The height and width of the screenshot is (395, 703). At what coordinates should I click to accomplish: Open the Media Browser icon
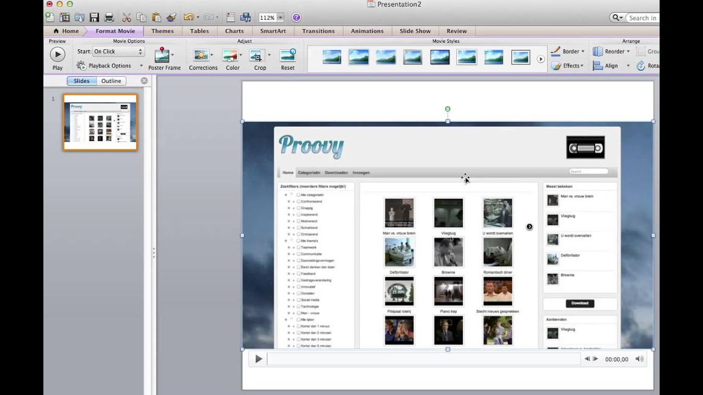coord(246,18)
